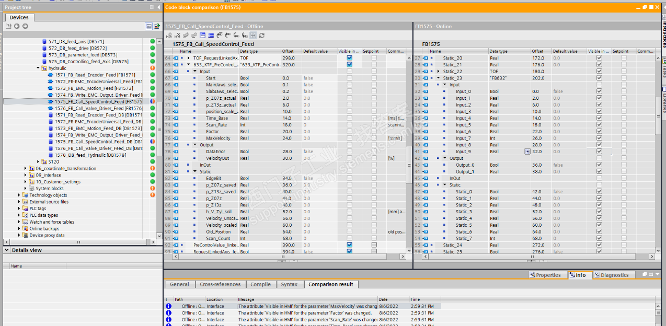Click the blue info icon of MaxVelocity message
Viewport: 666px width, 326px height.
click(x=168, y=306)
